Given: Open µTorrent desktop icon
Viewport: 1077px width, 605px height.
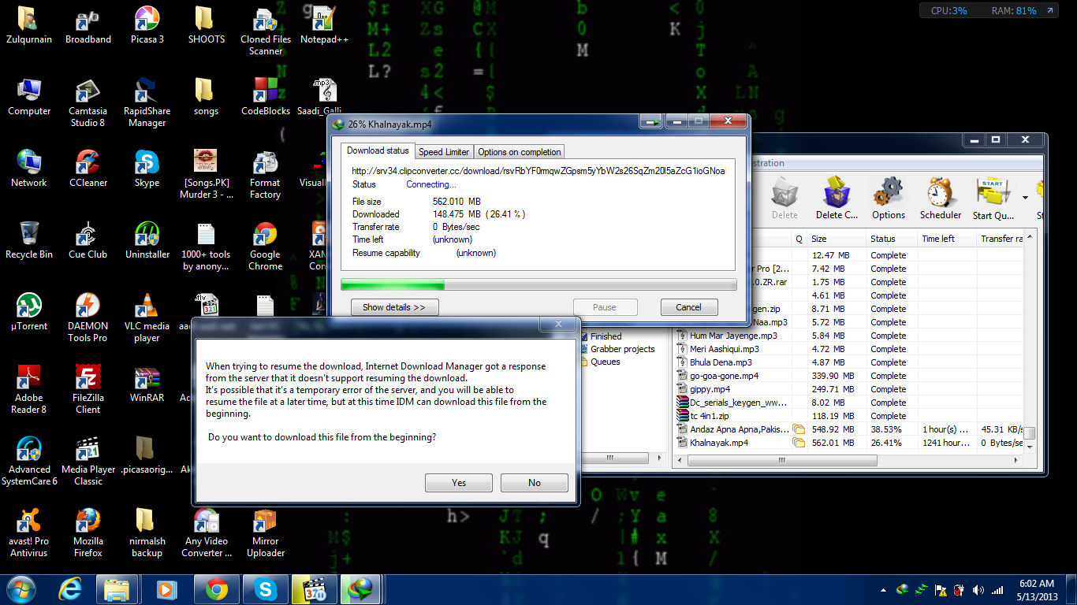Looking at the screenshot, I should pos(29,312).
